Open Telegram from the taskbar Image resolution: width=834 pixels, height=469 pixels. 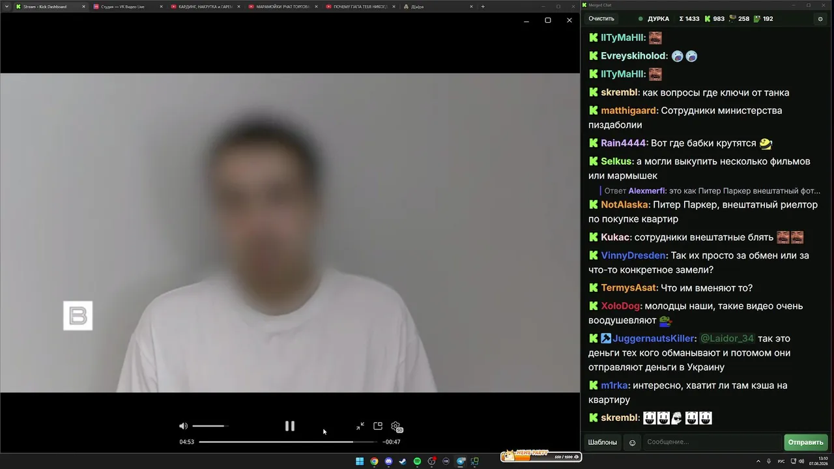[461, 461]
